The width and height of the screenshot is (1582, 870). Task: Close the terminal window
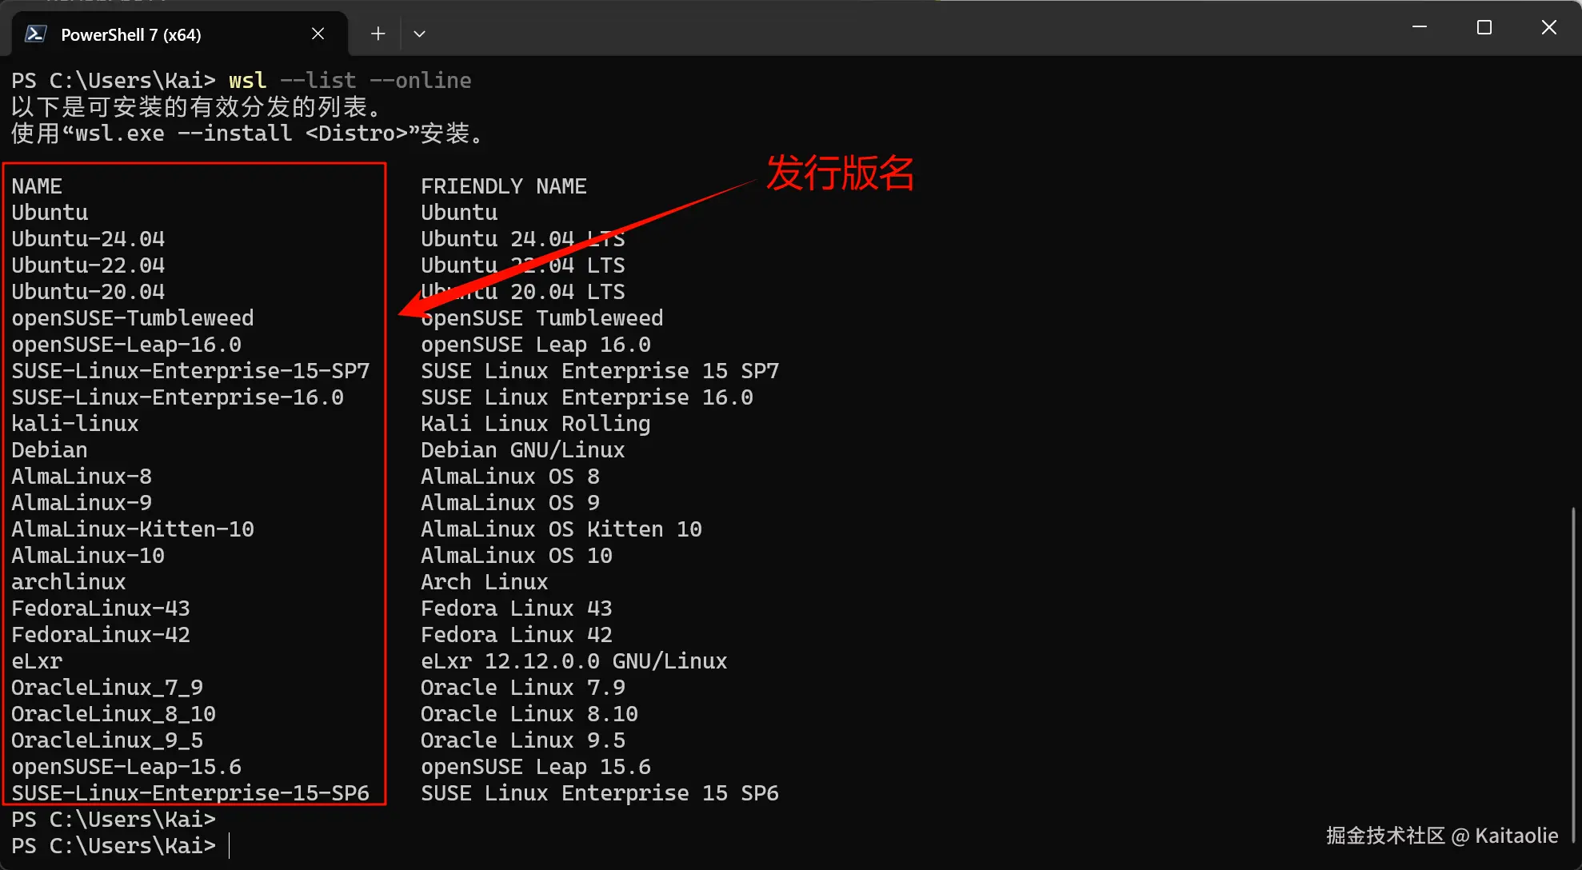1548,27
